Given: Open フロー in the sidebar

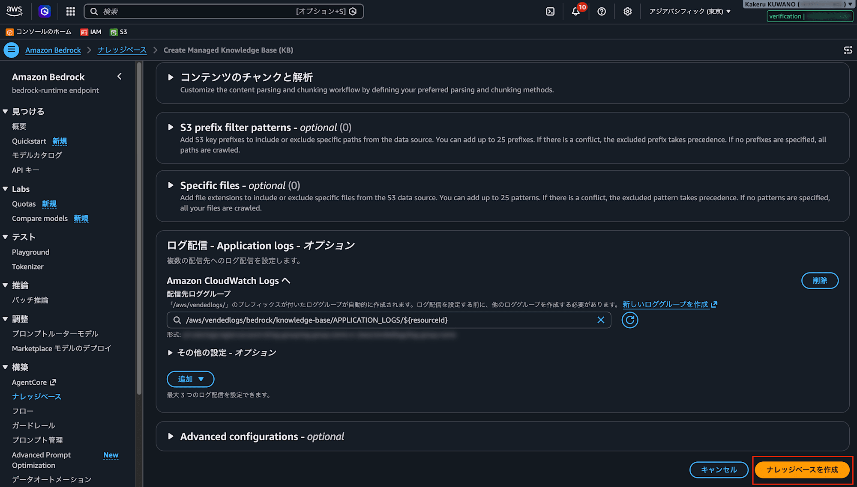Looking at the screenshot, I should (23, 411).
